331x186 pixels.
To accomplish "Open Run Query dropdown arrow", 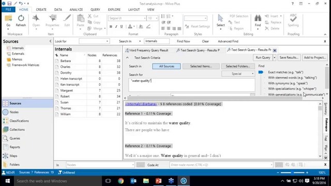I will click(x=274, y=57).
